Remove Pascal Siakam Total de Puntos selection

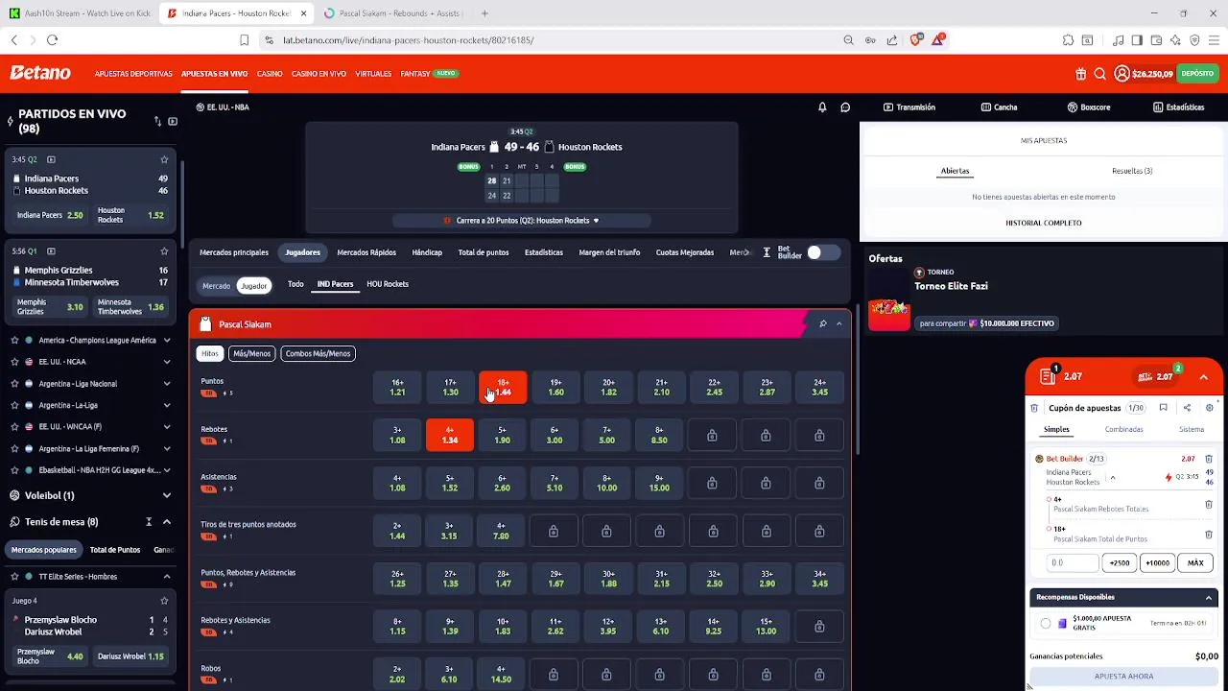point(1209,535)
